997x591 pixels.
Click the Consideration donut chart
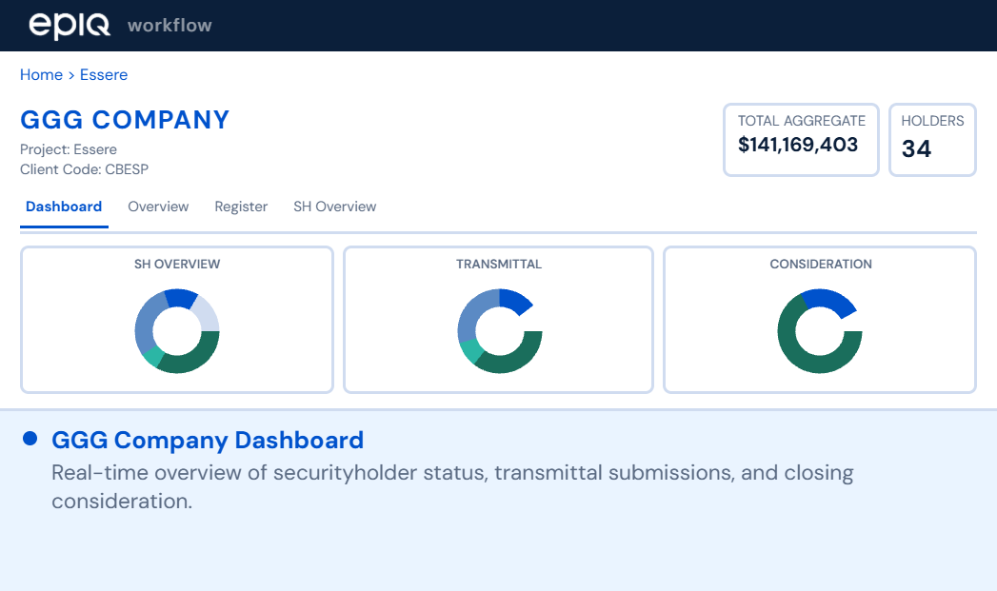click(x=820, y=331)
